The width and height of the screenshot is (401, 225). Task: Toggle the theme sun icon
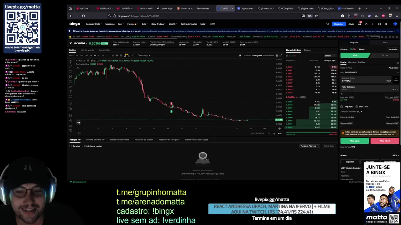(386, 24)
